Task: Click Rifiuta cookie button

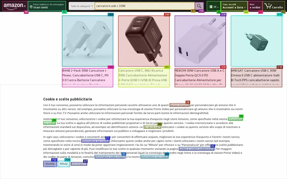Action: tap(64, 164)
